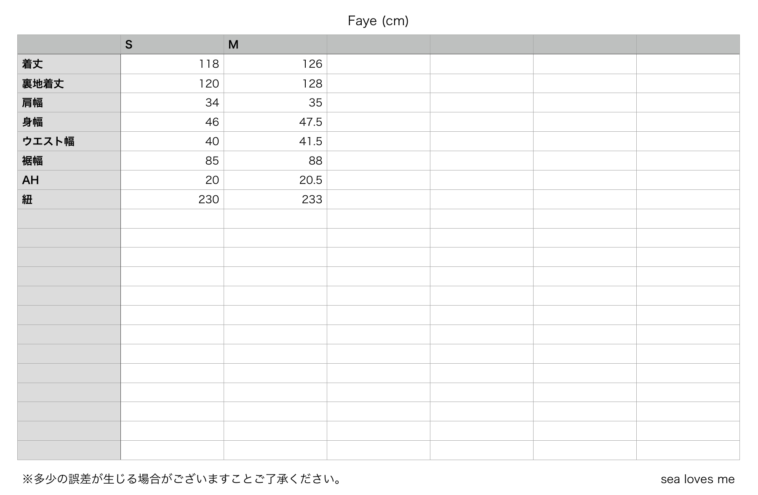Image resolution: width=758 pixels, height=495 pixels.
Task: Click the Faye (cm) title text
Action: tap(378, 21)
